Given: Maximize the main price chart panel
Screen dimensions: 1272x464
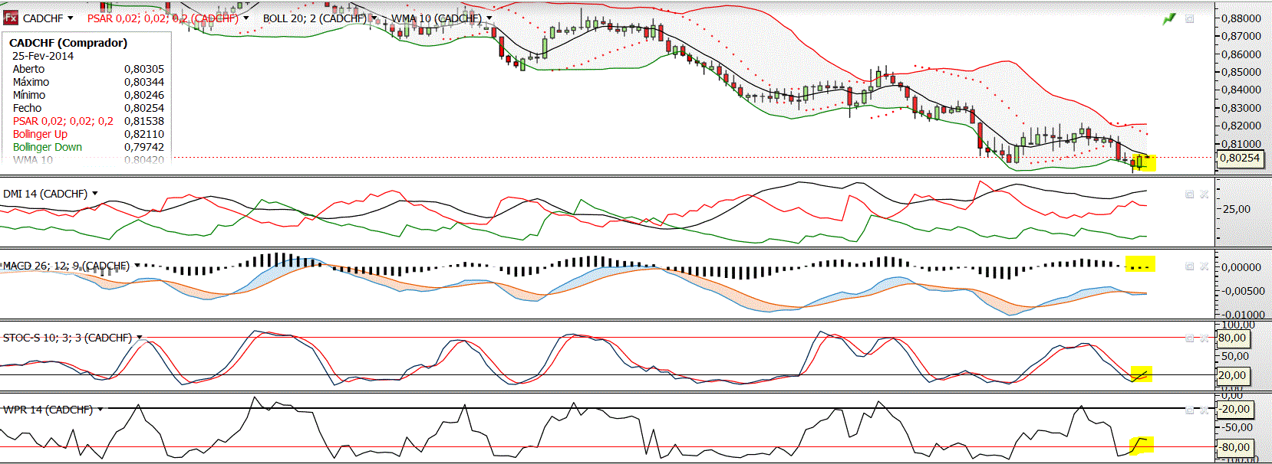Looking at the screenshot, I should (x=1189, y=18).
